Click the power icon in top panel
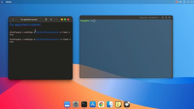 192,2
